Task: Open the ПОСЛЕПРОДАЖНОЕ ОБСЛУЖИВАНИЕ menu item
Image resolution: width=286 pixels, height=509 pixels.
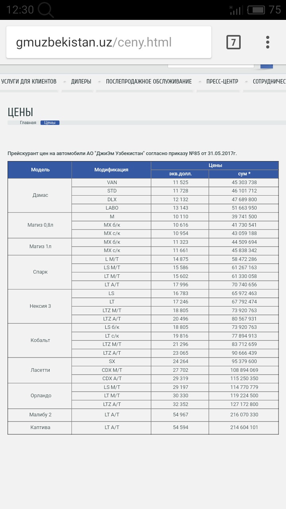Action: tap(149, 82)
